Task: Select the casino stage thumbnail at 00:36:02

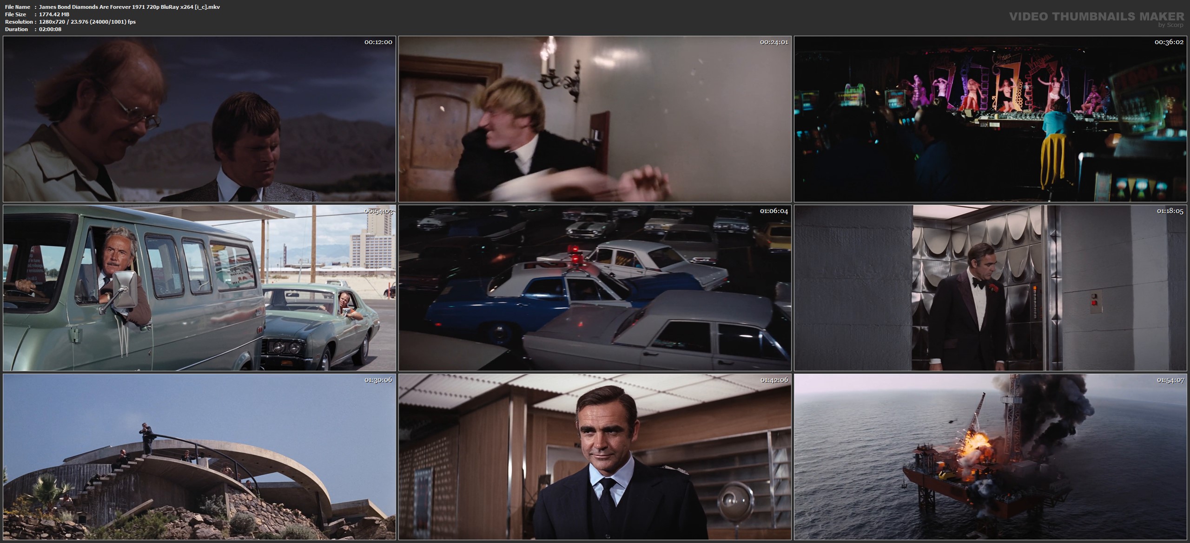Action: pos(991,119)
